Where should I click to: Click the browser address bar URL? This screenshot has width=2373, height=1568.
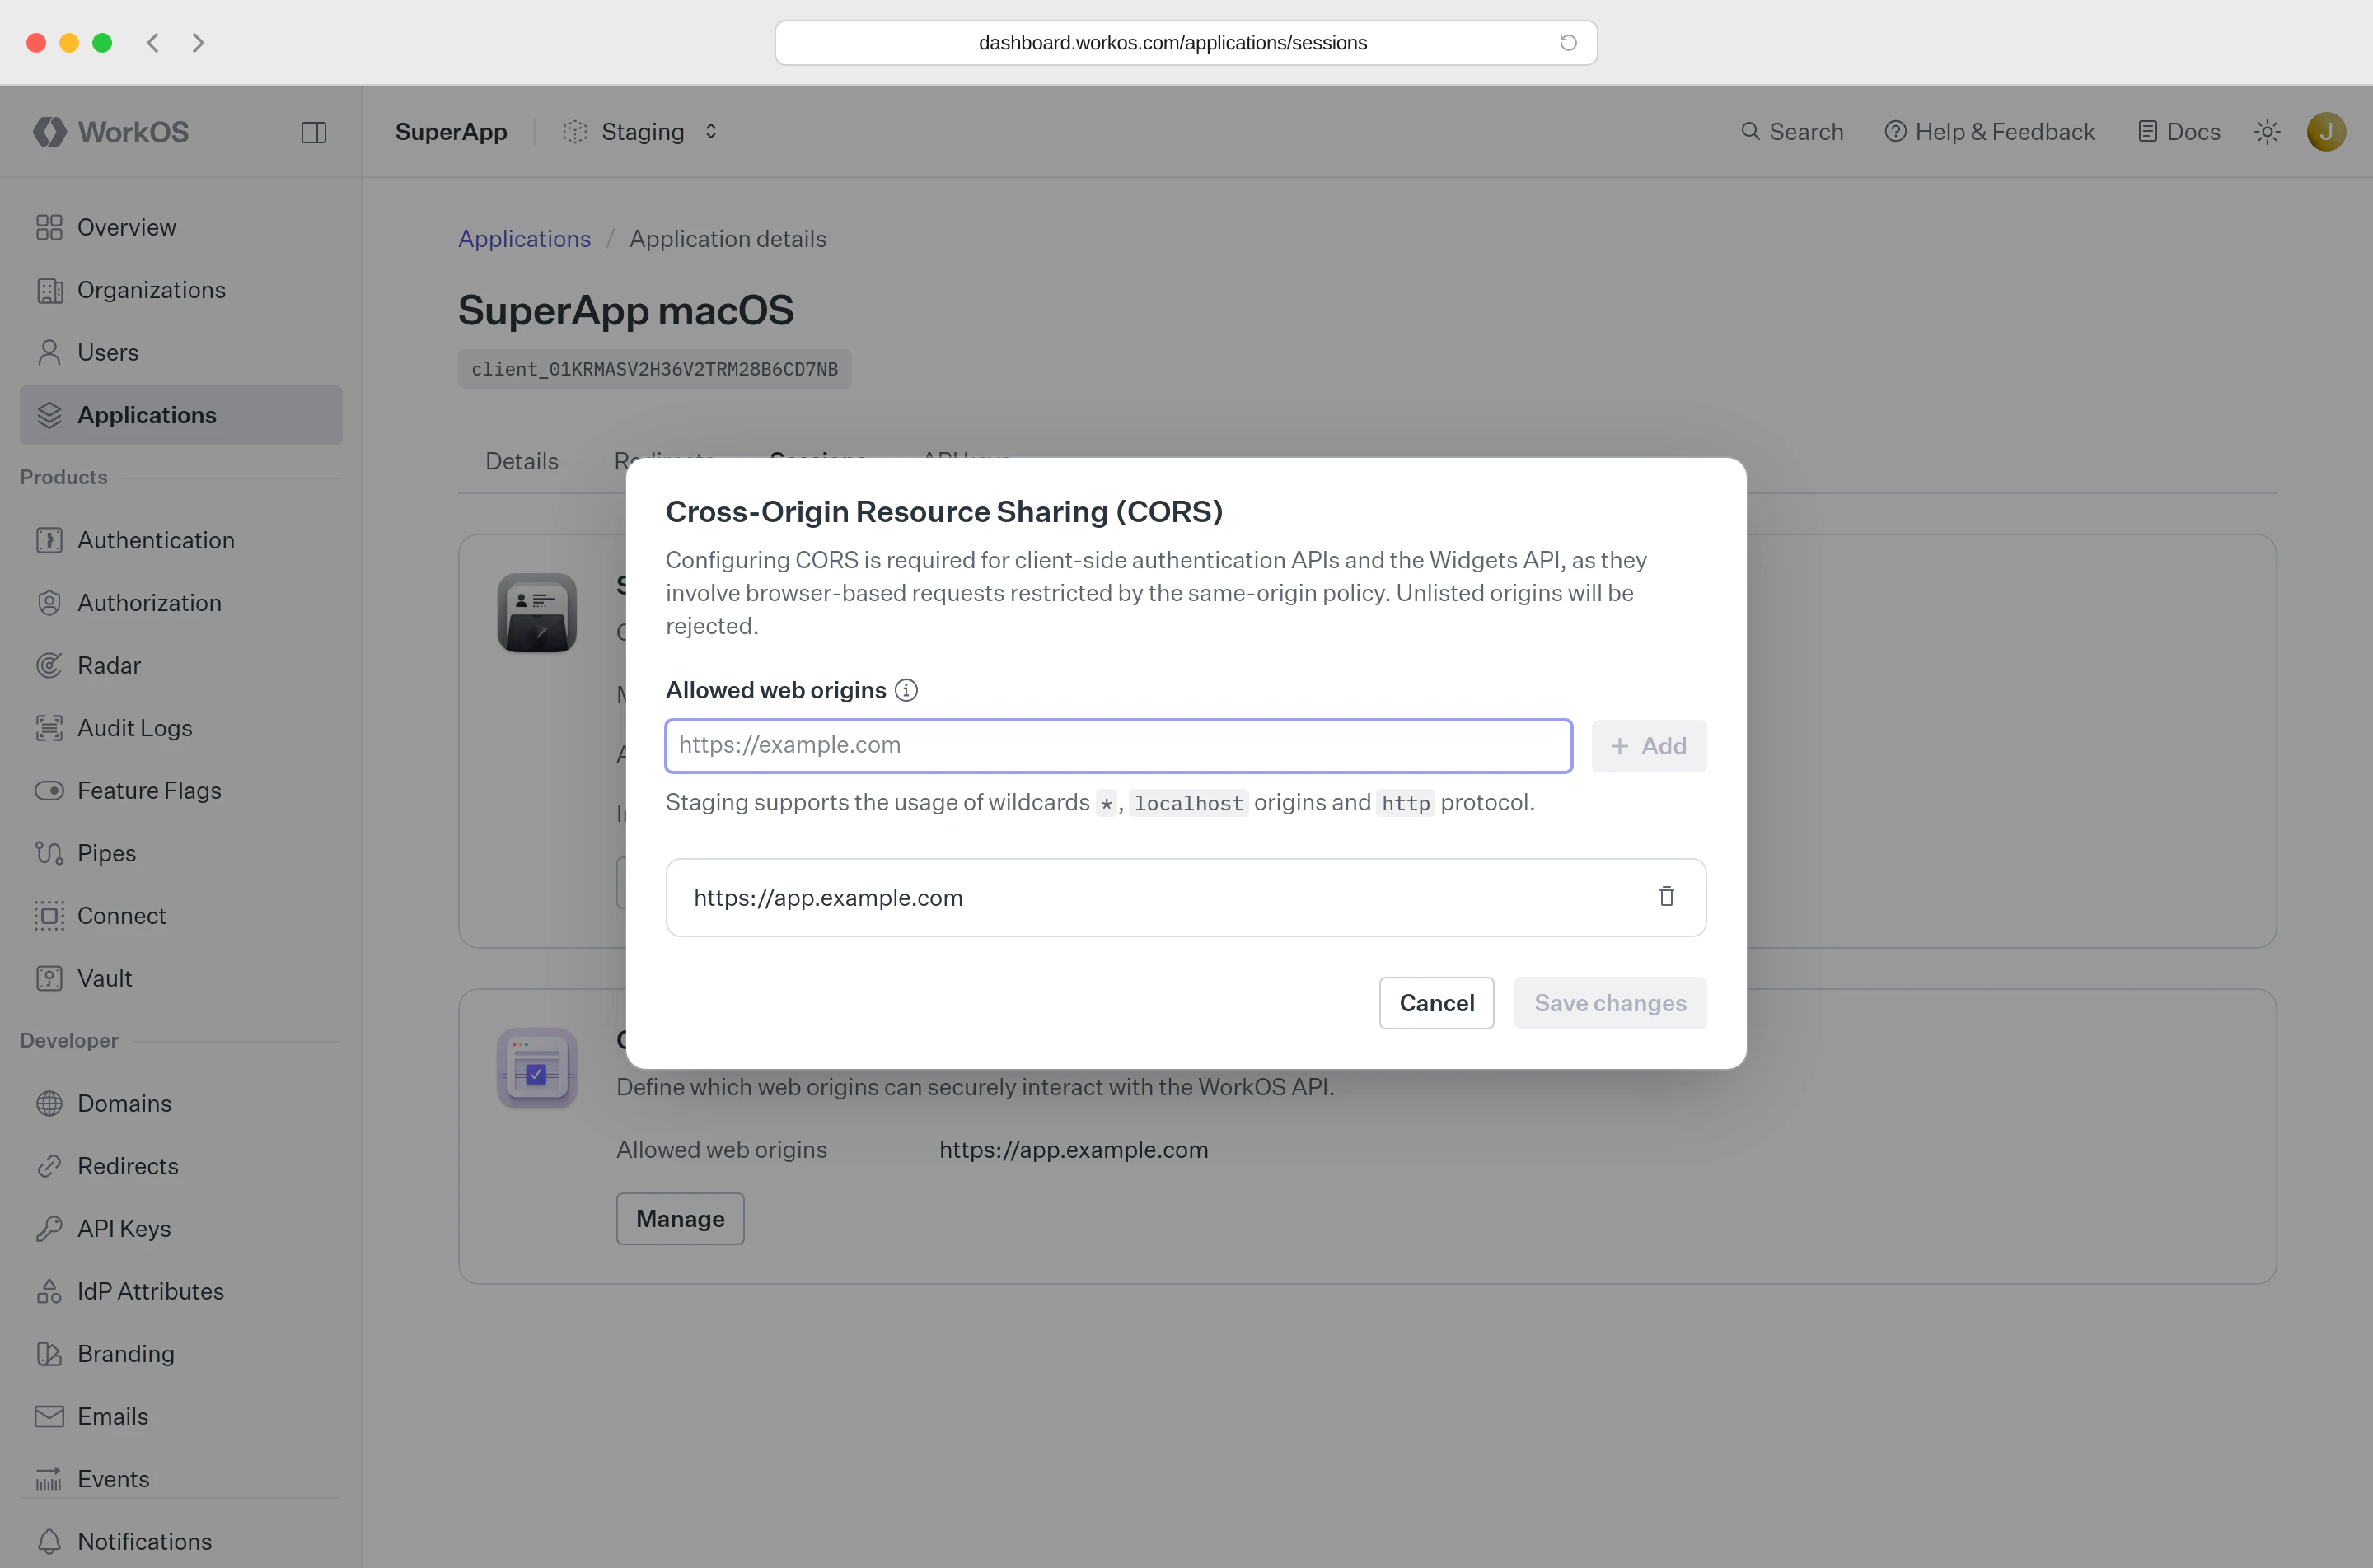tap(1172, 43)
